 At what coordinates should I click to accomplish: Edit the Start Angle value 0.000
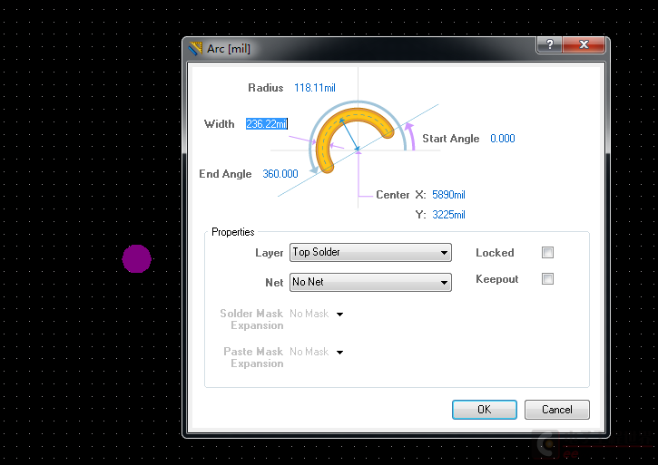pos(502,139)
